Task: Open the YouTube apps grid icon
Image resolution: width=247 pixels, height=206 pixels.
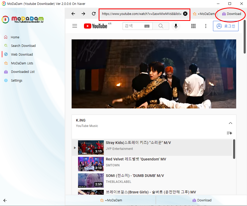Action: pyautogui.click(x=193, y=26)
